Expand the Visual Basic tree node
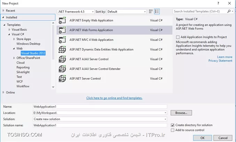This screenshot has height=142, width=236. coord(9,29)
